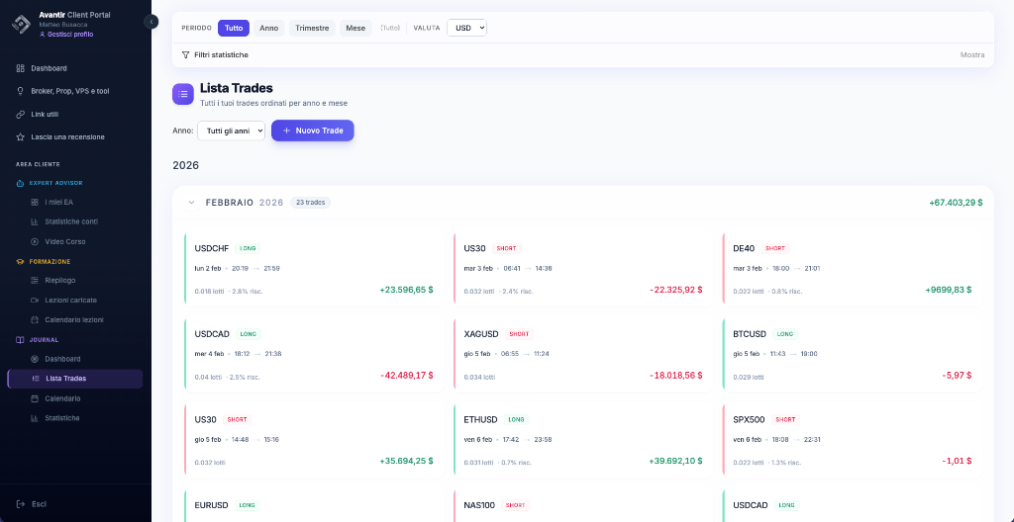The height and width of the screenshot is (522, 1014).
Task: Collapse the sidebar with chevron button
Action: (151, 22)
